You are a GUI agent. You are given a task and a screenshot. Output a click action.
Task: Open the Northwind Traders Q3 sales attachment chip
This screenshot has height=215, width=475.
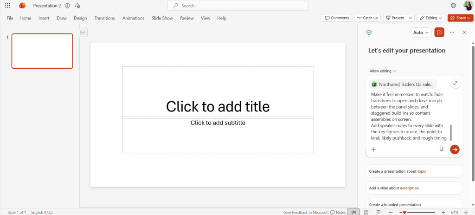pyautogui.click(x=403, y=85)
